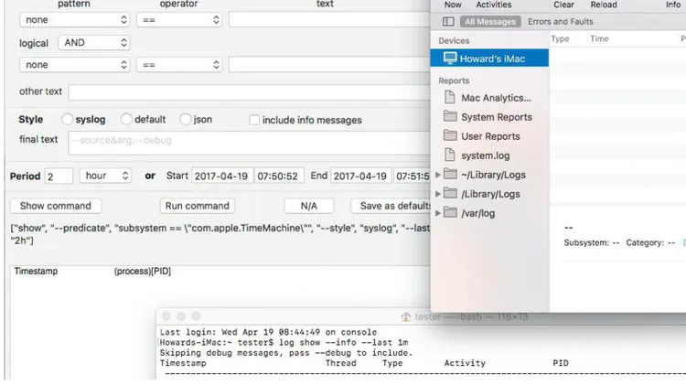
Task: Click the first text input field
Action: click(329, 20)
